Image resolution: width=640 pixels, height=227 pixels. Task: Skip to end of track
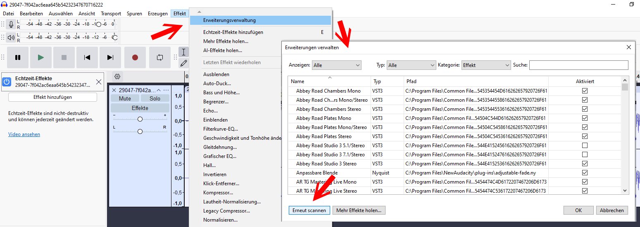[110, 57]
